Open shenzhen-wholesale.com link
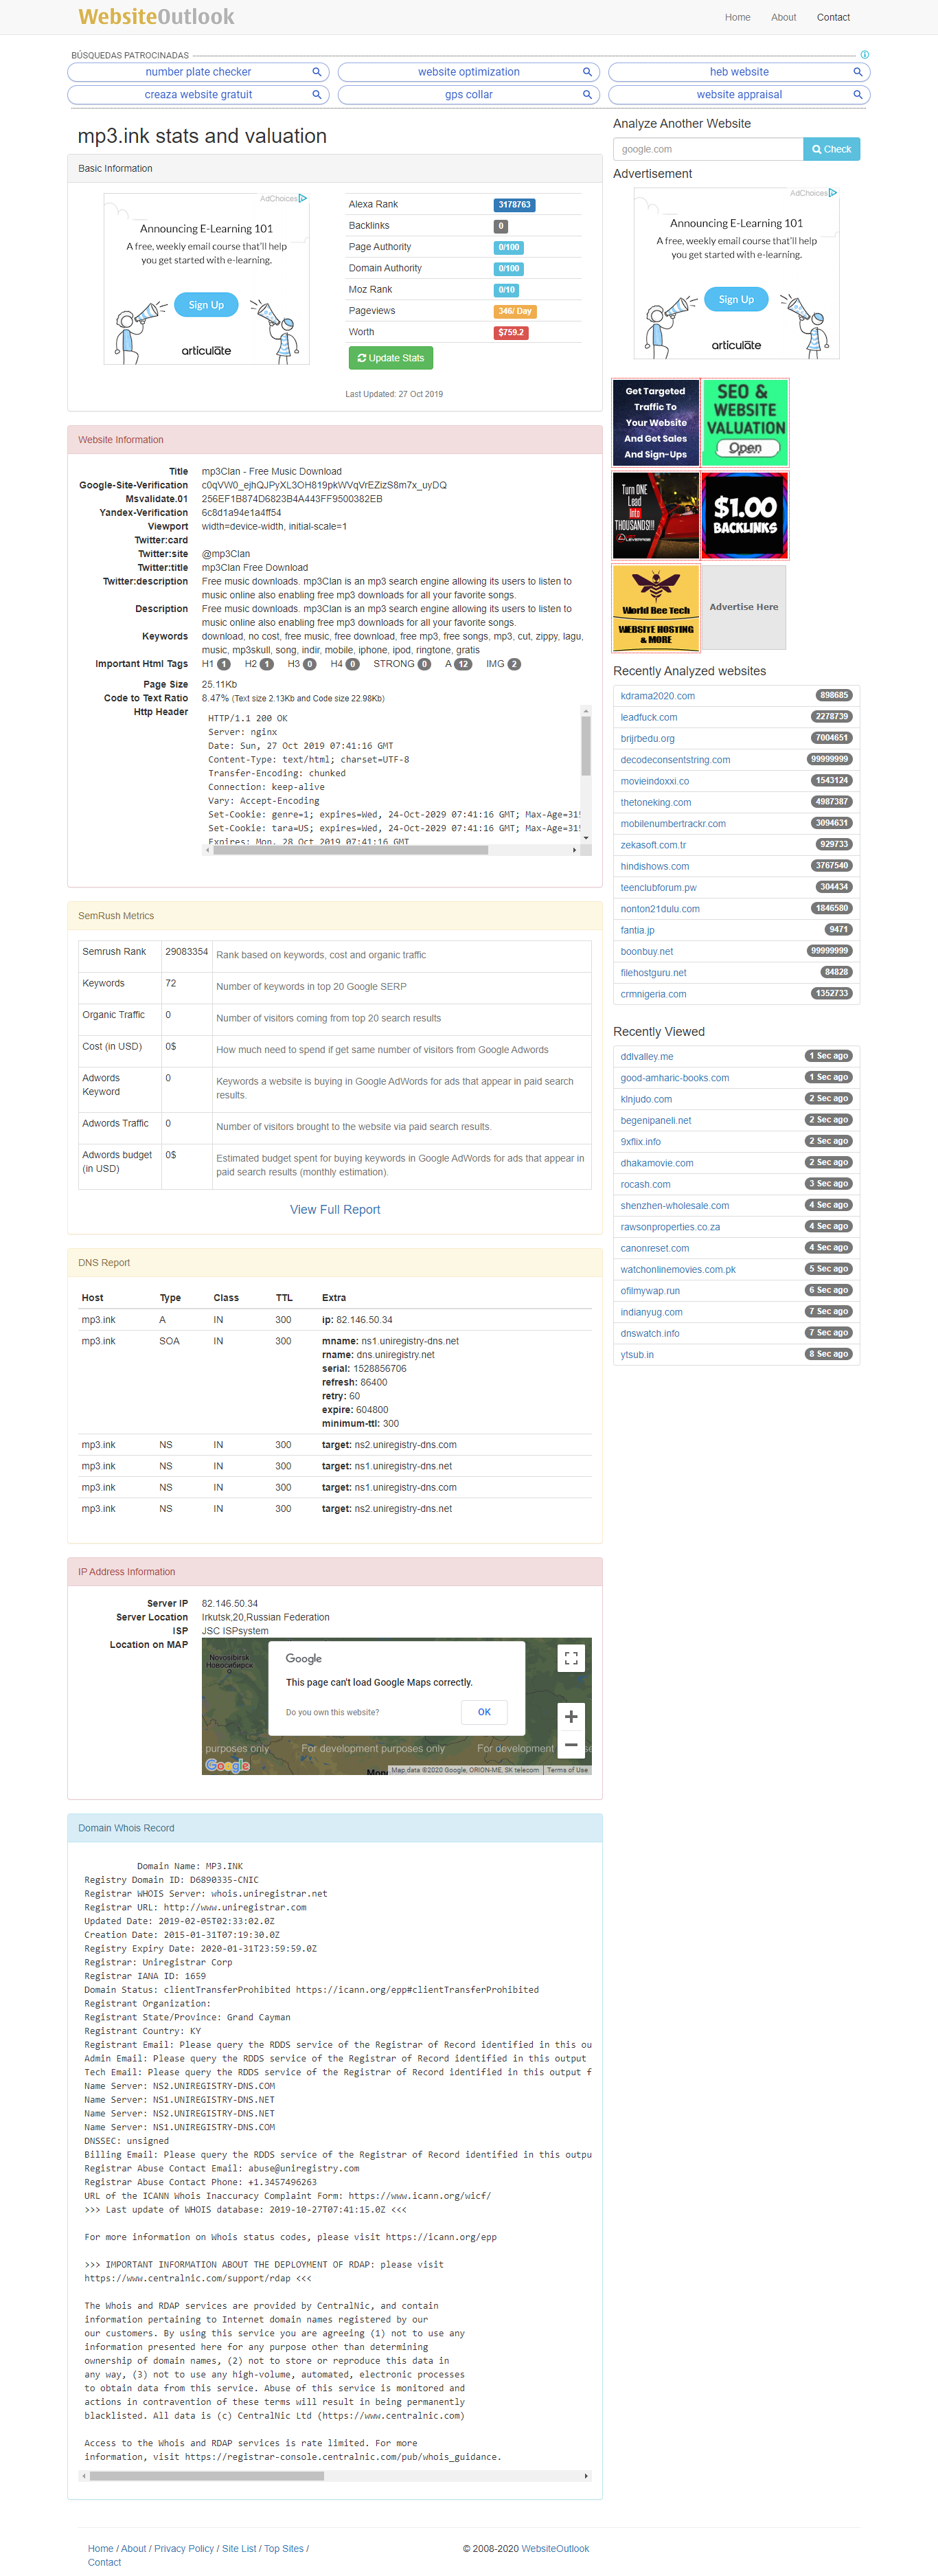 point(674,1206)
